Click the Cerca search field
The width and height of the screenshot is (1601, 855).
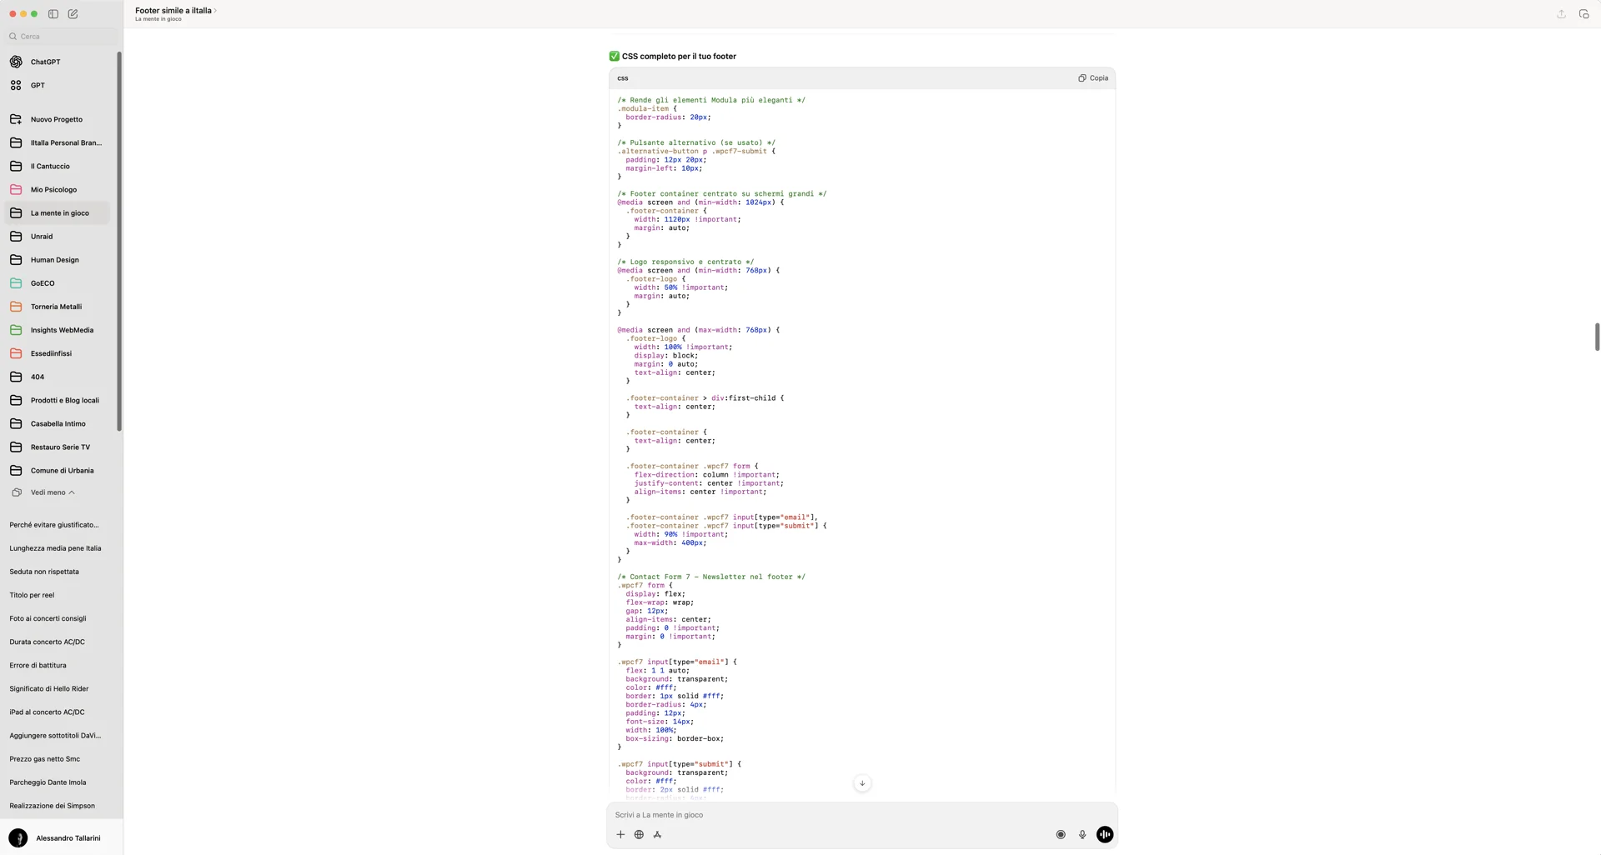pyautogui.click(x=63, y=37)
